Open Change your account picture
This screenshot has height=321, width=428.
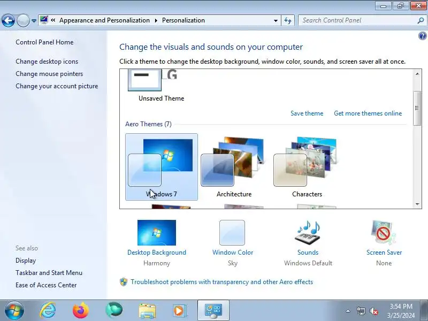tap(57, 86)
